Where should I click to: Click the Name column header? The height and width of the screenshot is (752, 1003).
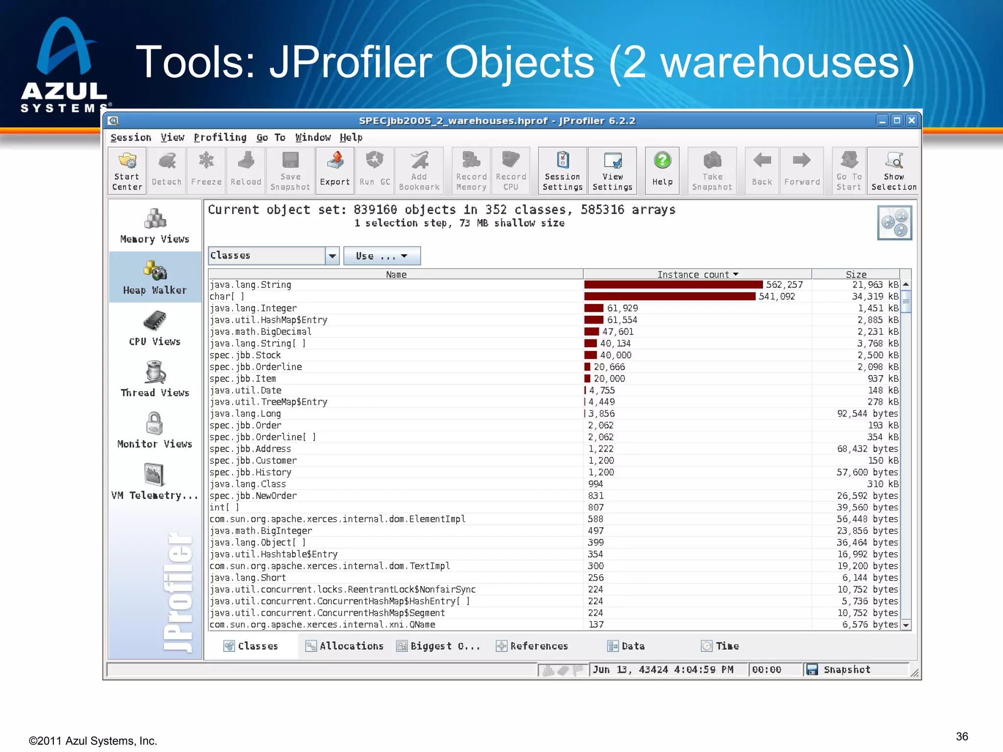point(396,274)
